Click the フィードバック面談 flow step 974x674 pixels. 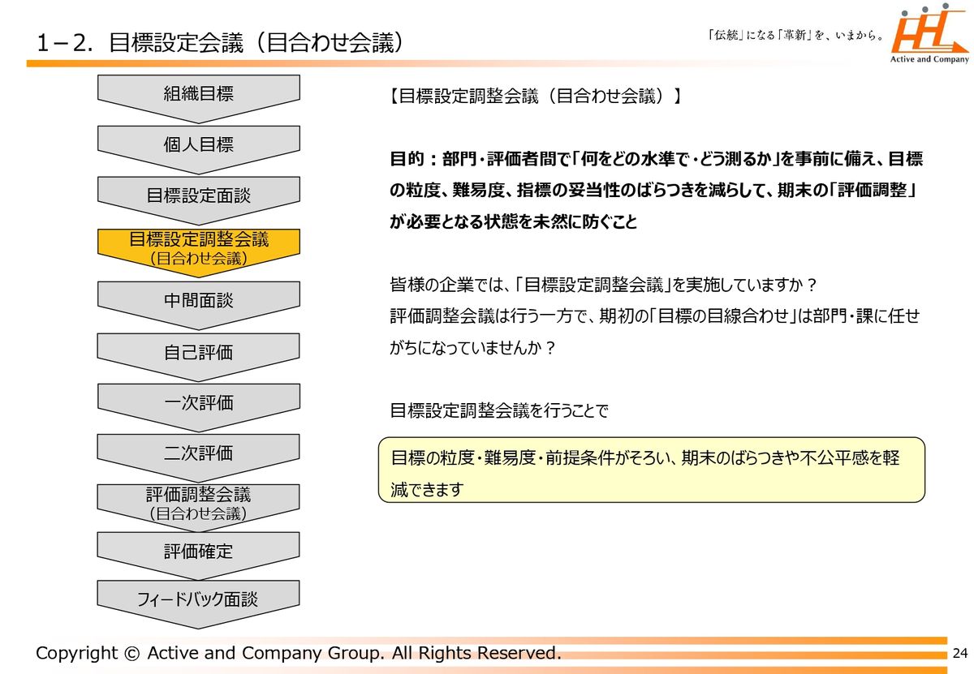pos(199,599)
